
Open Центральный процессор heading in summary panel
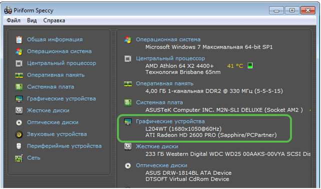(x=170, y=58)
